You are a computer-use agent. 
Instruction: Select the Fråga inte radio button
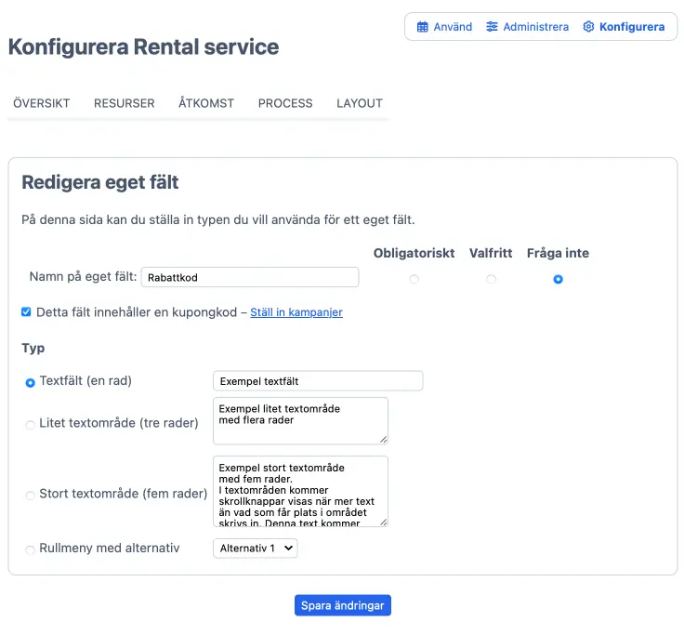(x=558, y=279)
